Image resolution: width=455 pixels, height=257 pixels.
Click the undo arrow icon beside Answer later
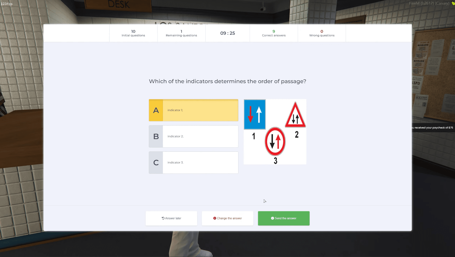pos(163,218)
